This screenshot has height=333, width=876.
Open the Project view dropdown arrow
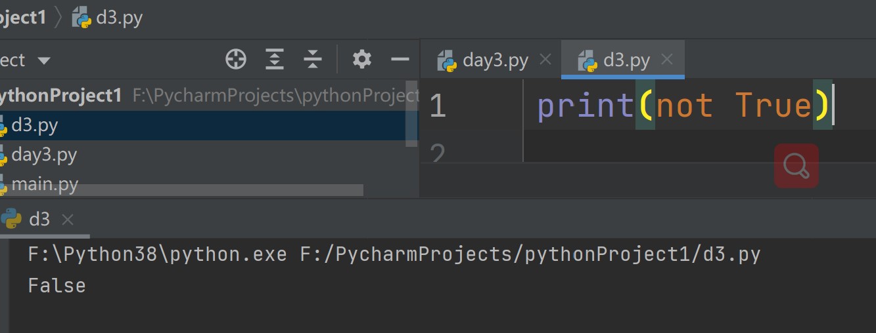pyautogui.click(x=44, y=61)
